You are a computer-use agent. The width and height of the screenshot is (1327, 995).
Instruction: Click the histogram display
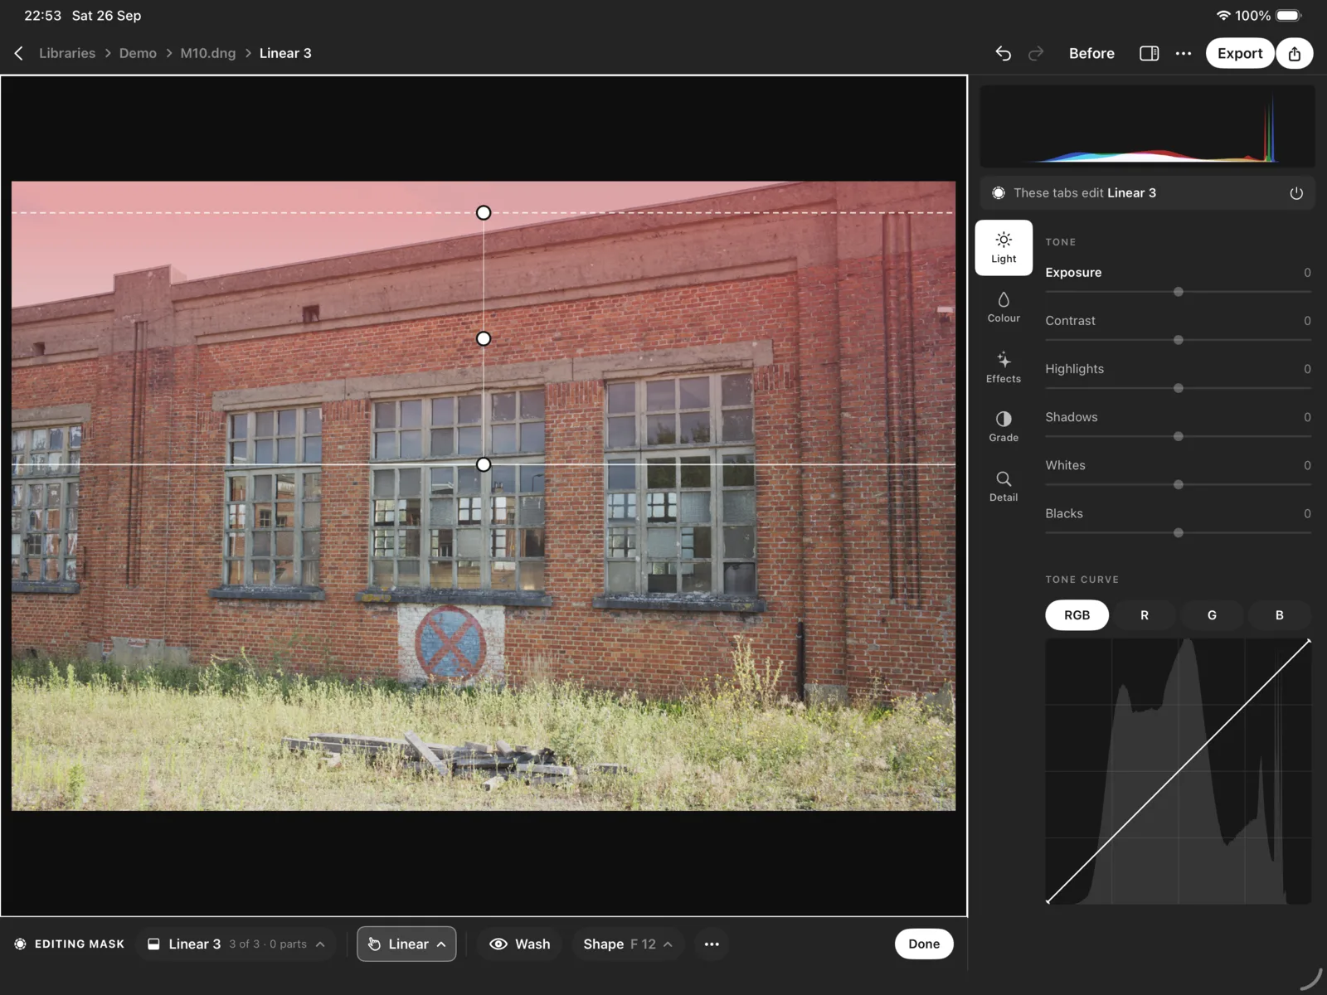click(1147, 126)
